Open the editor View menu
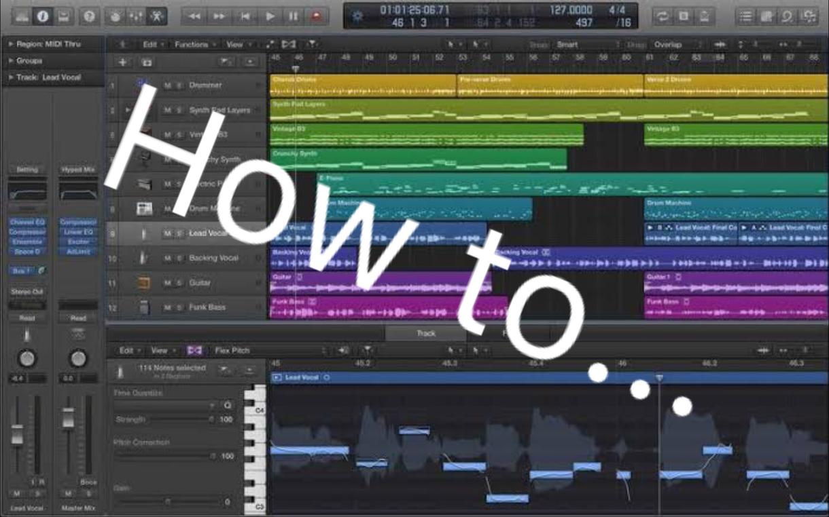Image resolution: width=829 pixels, height=517 pixels. click(161, 351)
